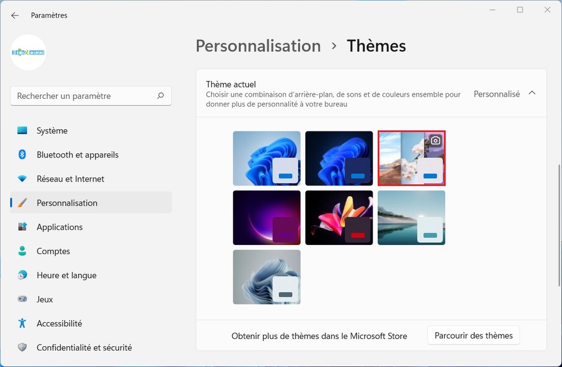Image resolution: width=562 pixels, height=367 pixels.
Task: Click the camera icon on the current theme
Action: tap(434, 140)
